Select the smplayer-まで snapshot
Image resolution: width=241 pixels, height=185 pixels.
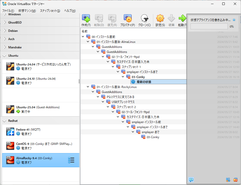tap(150, 132)
